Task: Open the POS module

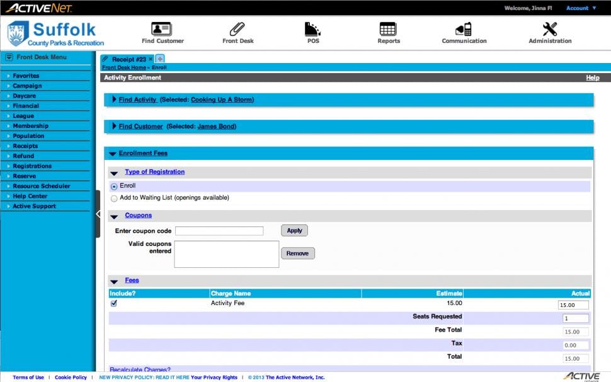Action: click(x=312, y=30)
